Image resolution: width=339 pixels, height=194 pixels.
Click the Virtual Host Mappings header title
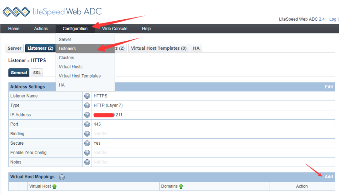tap(32, 177)
